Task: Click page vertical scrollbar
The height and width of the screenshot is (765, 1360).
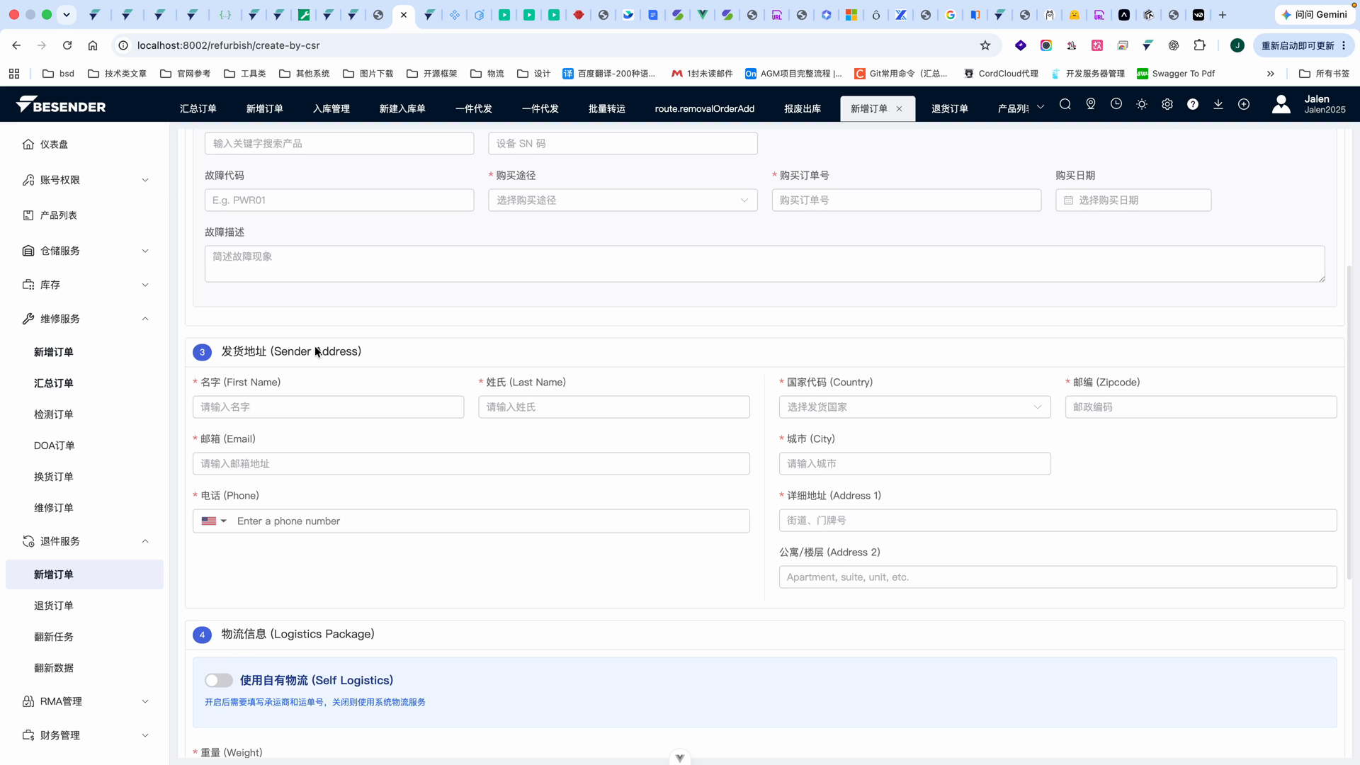Action: pyautogui.click(x=1349, y=422)
